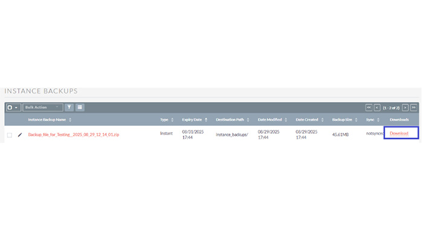The width and height of the screenshot is (423, 232).
Task: Go to previous page arrow
Action: [377, 108]
